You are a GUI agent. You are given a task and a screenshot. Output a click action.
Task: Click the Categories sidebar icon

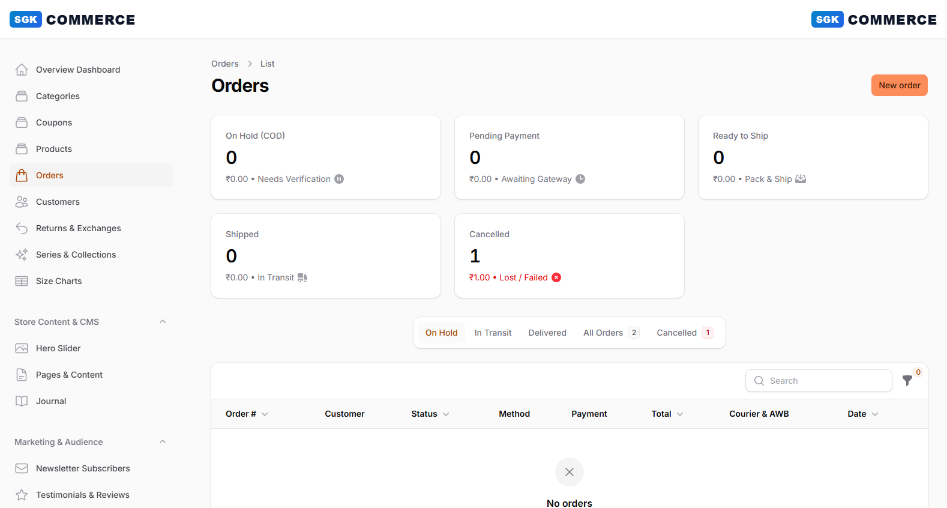click(x=22, y=96)
